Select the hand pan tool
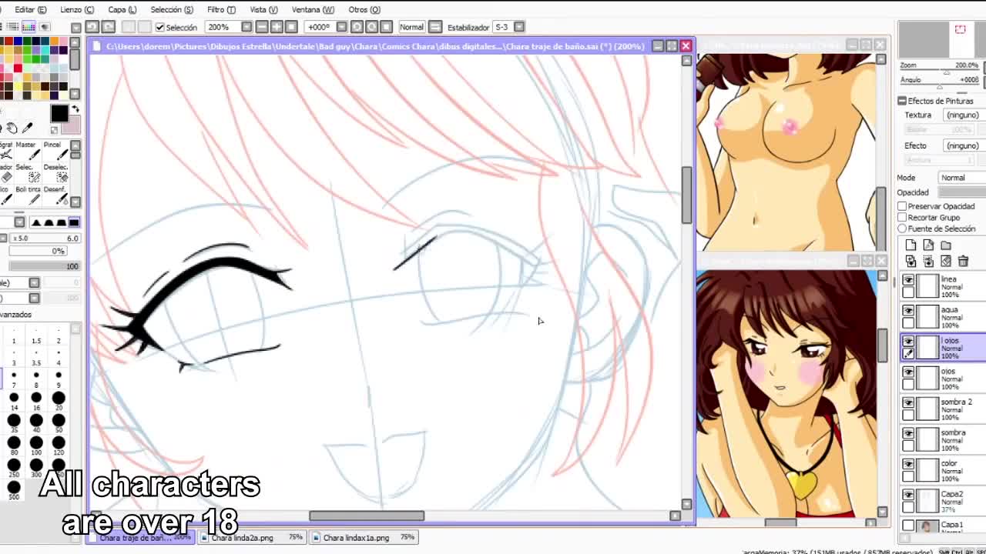Screen dimensions: 986x554 point(12,128)
